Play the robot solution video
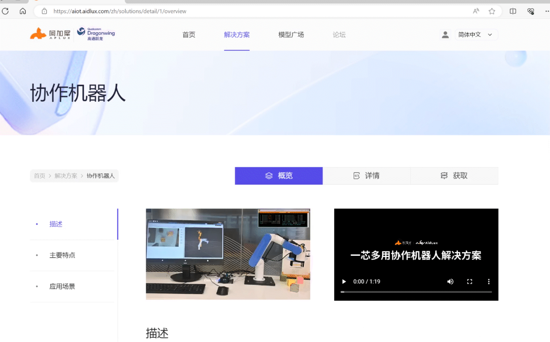Screen dimensions: 550x342 pyautogui.click(x=344, y=282)
